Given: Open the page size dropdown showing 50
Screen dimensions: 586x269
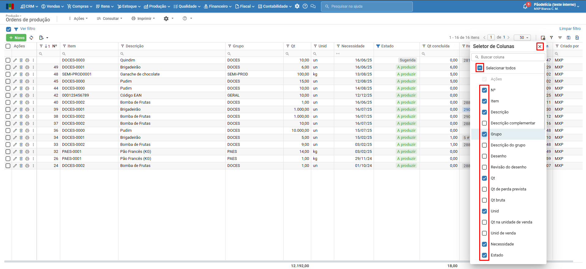Looking at the screenshot, I should 522,38.
